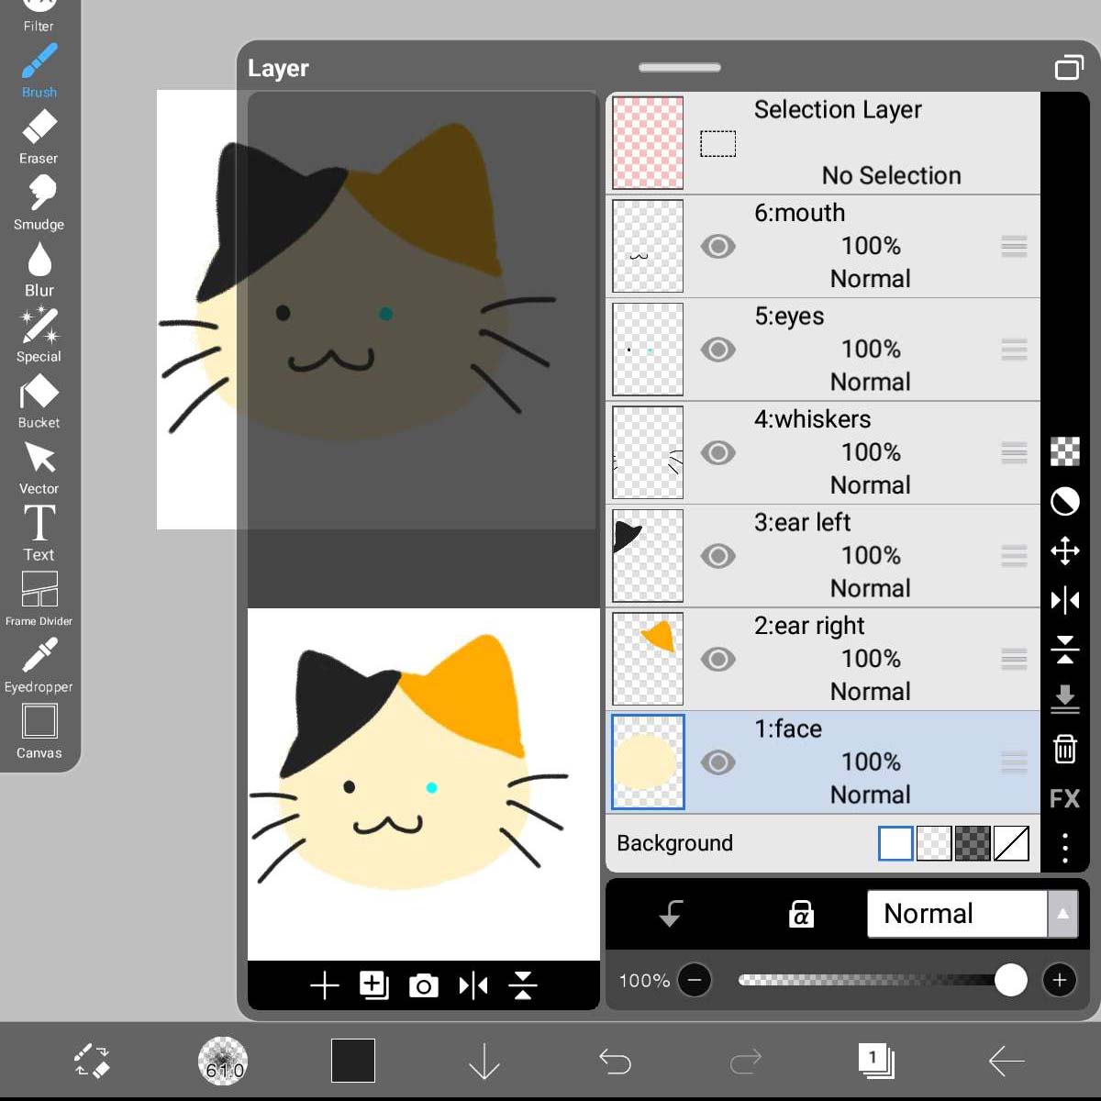Hide the whiskers layer
1101x1101 pixels.
(x=718, y=452)
